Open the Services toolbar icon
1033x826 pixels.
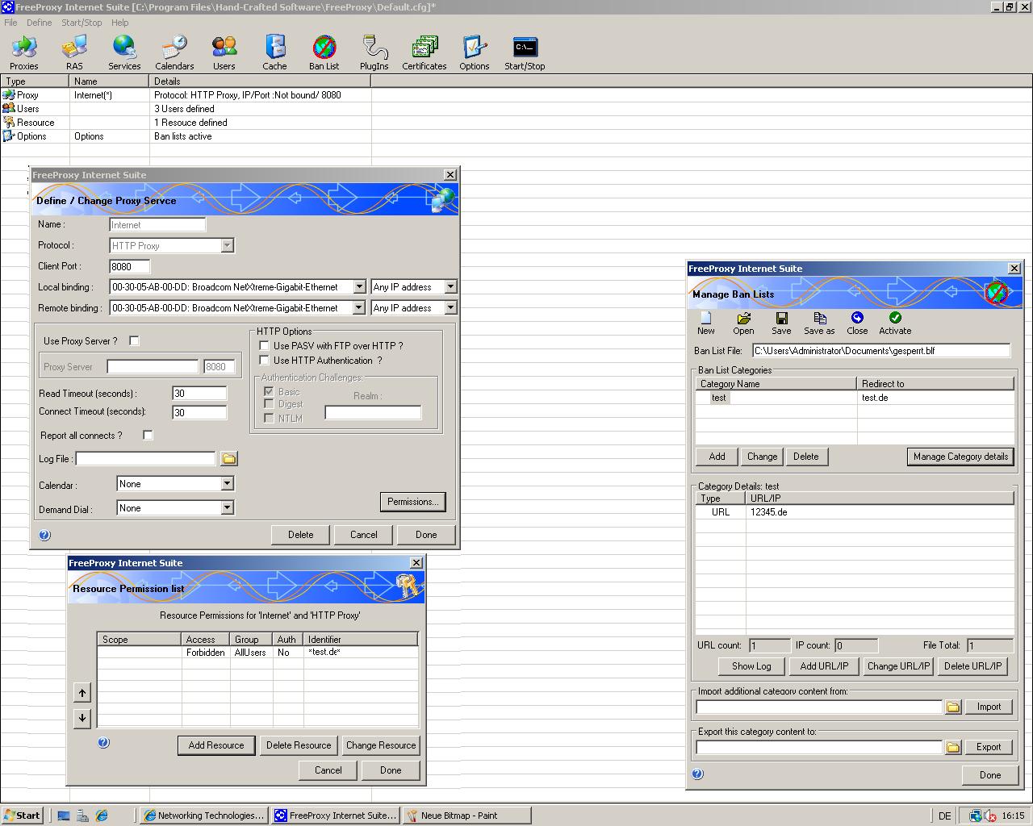124,52
